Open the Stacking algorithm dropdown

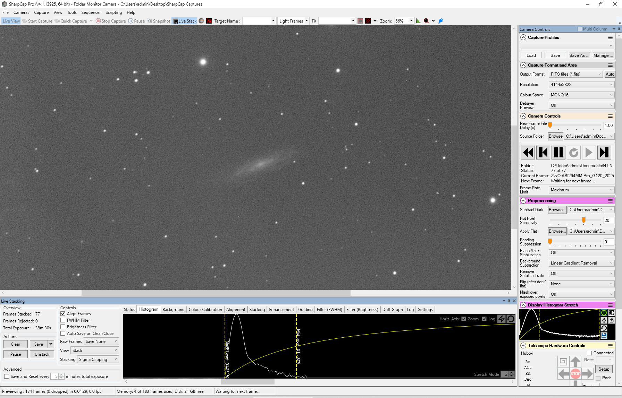pyautogui.click(x=98, y=360)
